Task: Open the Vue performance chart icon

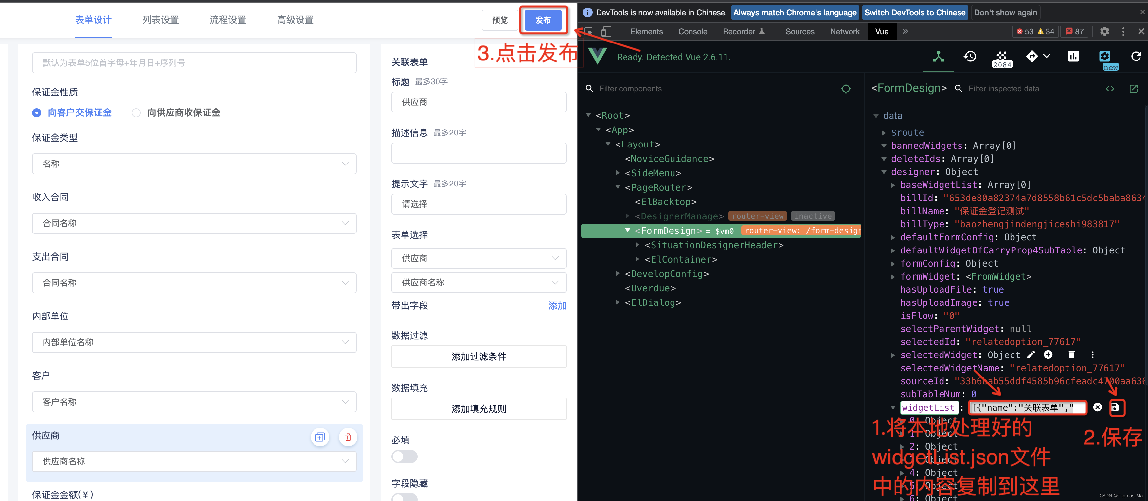Action: pos(1073,57)
